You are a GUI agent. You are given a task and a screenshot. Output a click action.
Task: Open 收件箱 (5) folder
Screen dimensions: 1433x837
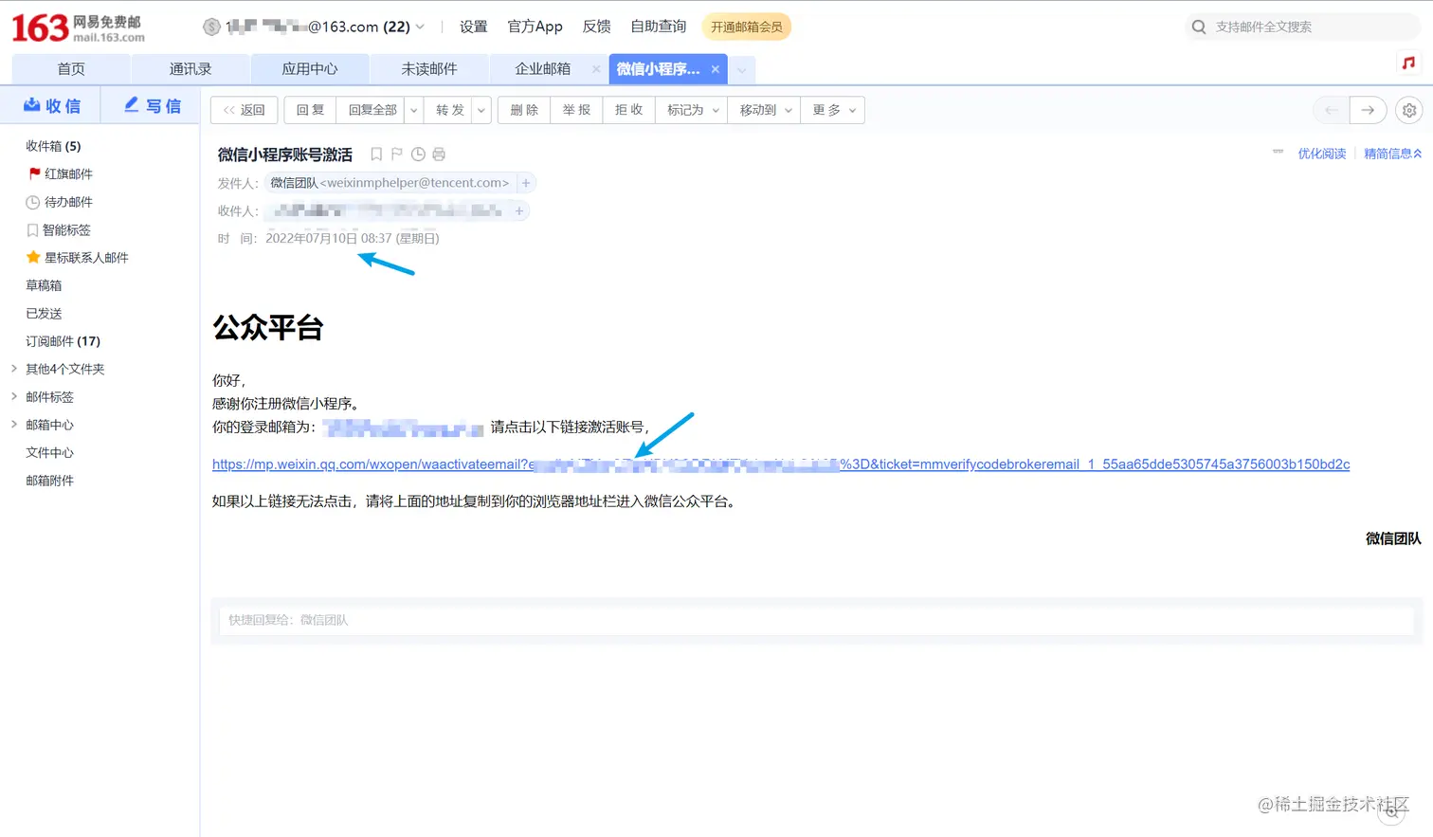pyautogui.click(x=53, y=146)
